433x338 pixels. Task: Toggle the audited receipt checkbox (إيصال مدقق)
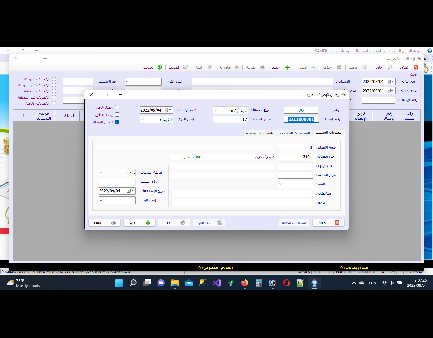point(117,115)
